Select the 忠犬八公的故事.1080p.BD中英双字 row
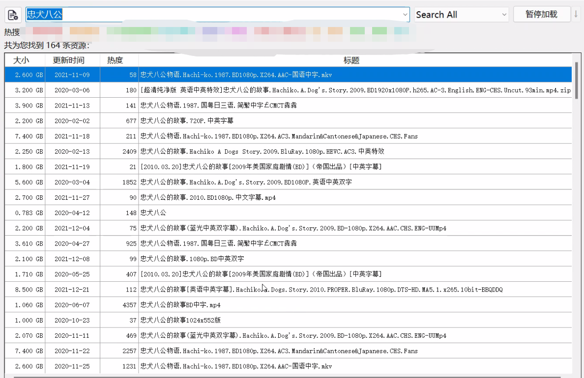584x378 pixels. (x=192, y=259)
